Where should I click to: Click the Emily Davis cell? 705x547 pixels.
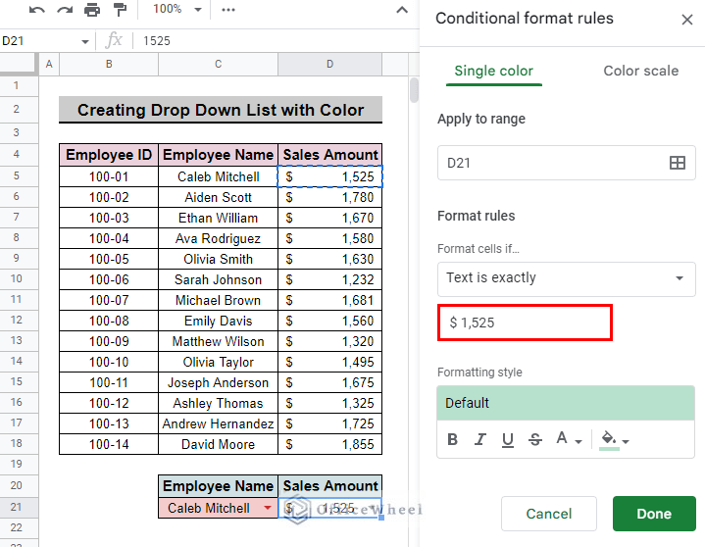(218, 321)
